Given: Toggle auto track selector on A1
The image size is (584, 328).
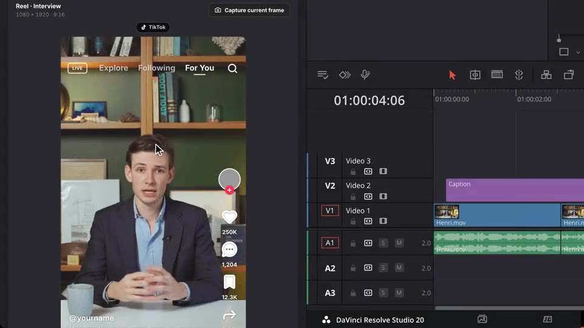Looking at the screenshot, I should (x=368, y=243).
